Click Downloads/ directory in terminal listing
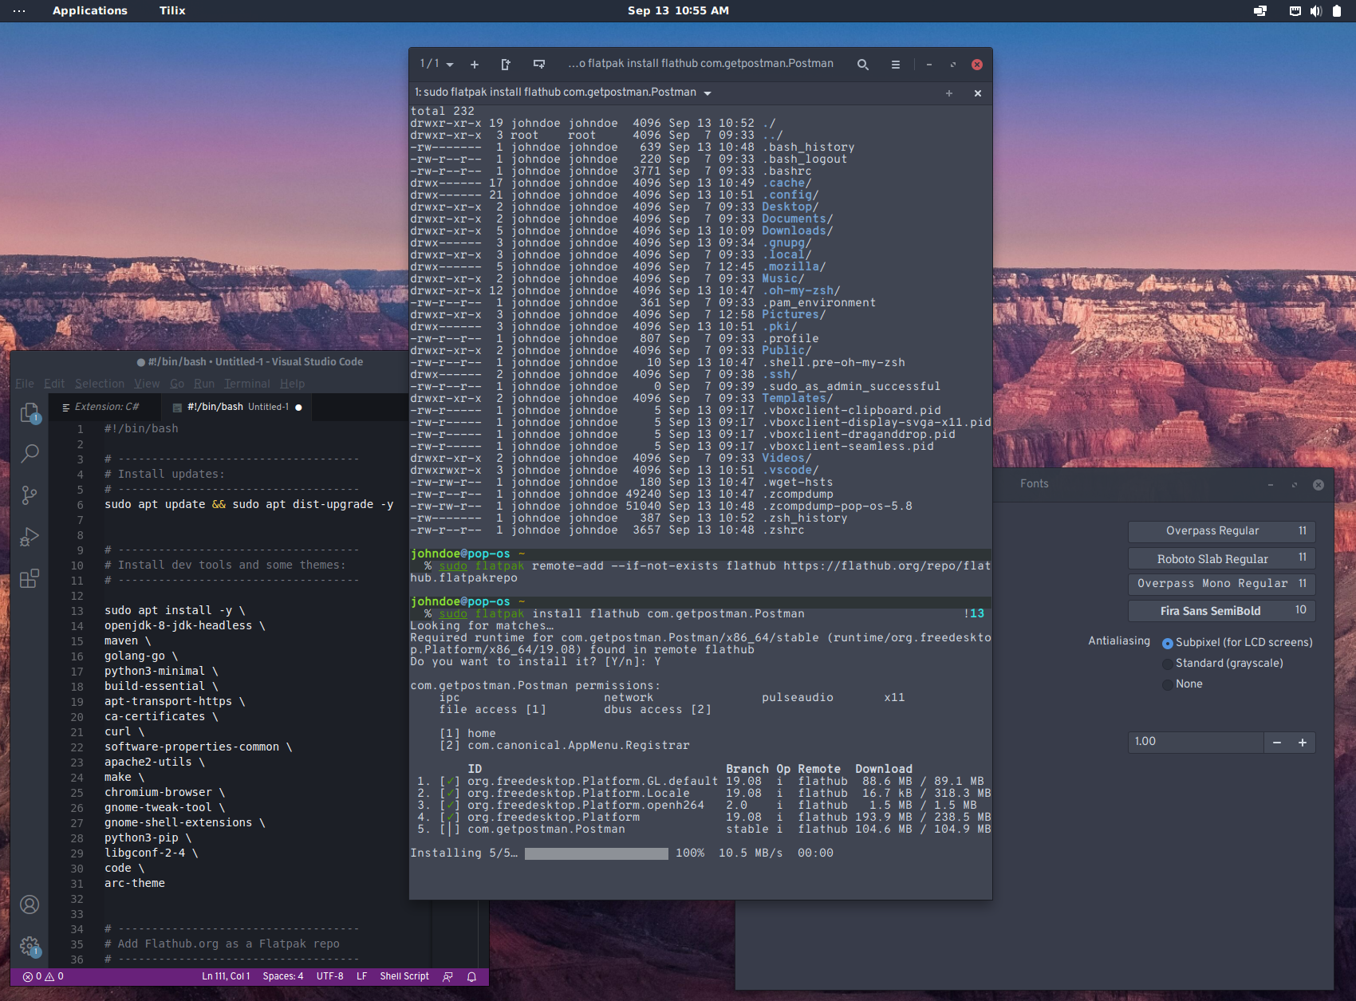 pyautogui.click(x=797, y=231)
